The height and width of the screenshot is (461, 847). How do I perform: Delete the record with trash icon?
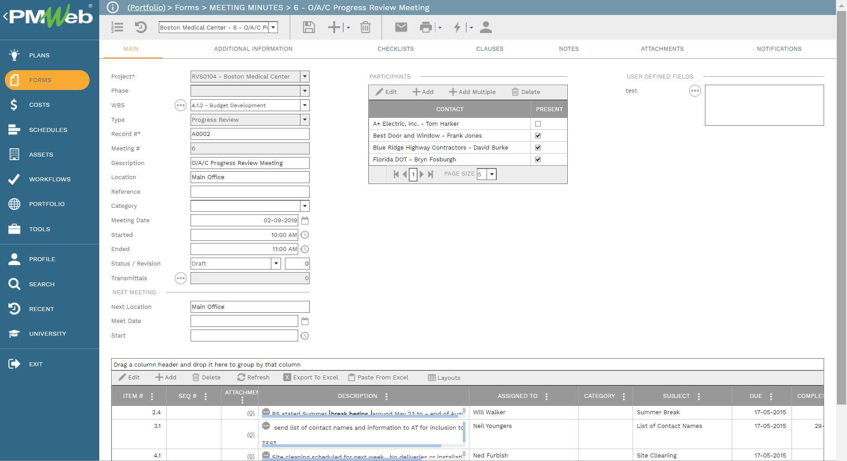[x=365, y=27]
